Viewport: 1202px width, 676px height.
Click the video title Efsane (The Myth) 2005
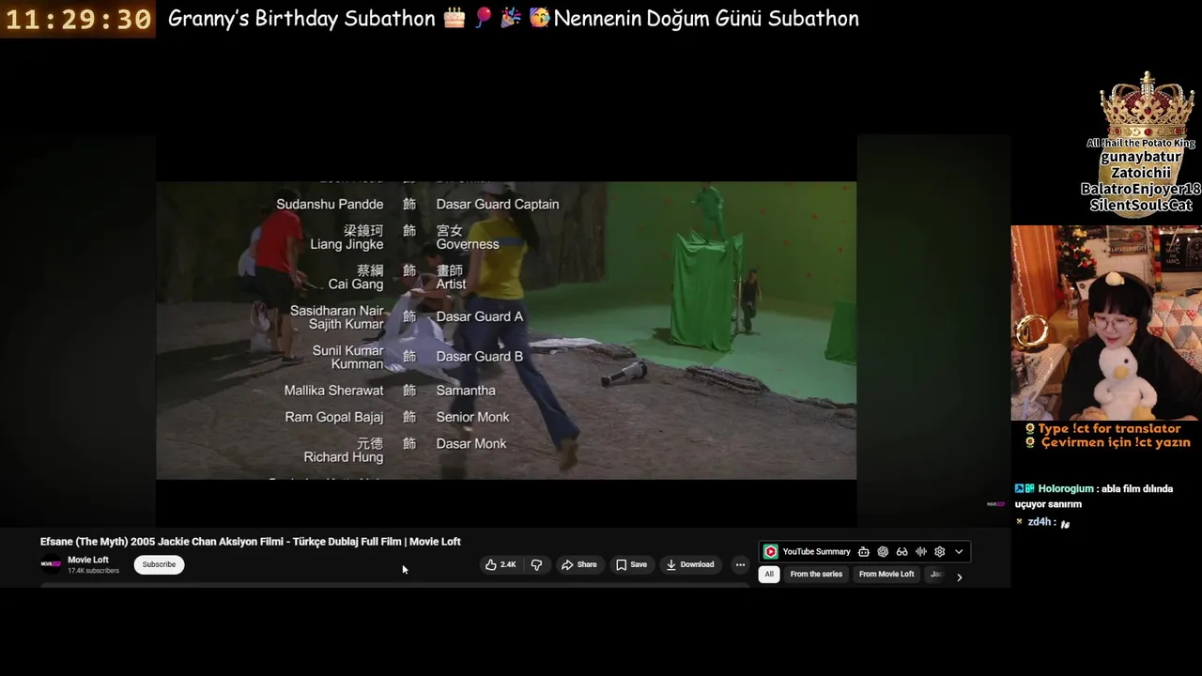click(251, 542)
